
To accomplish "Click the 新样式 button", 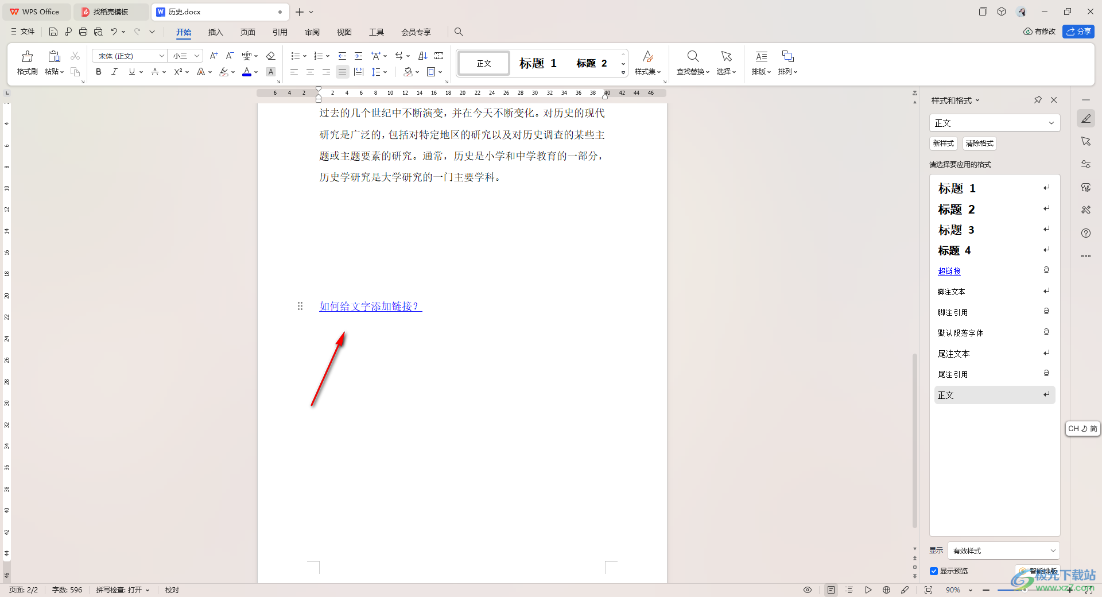I will pyautogui.click(x=943, y=144).
